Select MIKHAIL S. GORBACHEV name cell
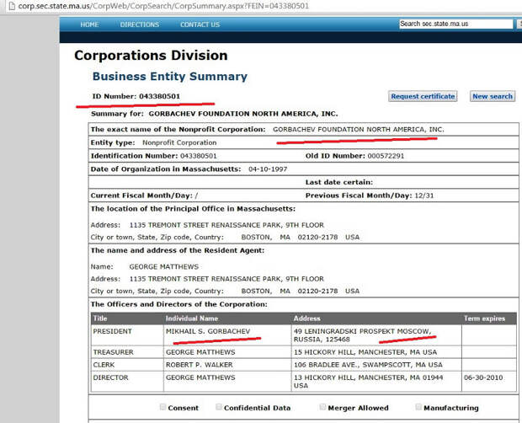The image size is (522, 423). click(227, 335)
